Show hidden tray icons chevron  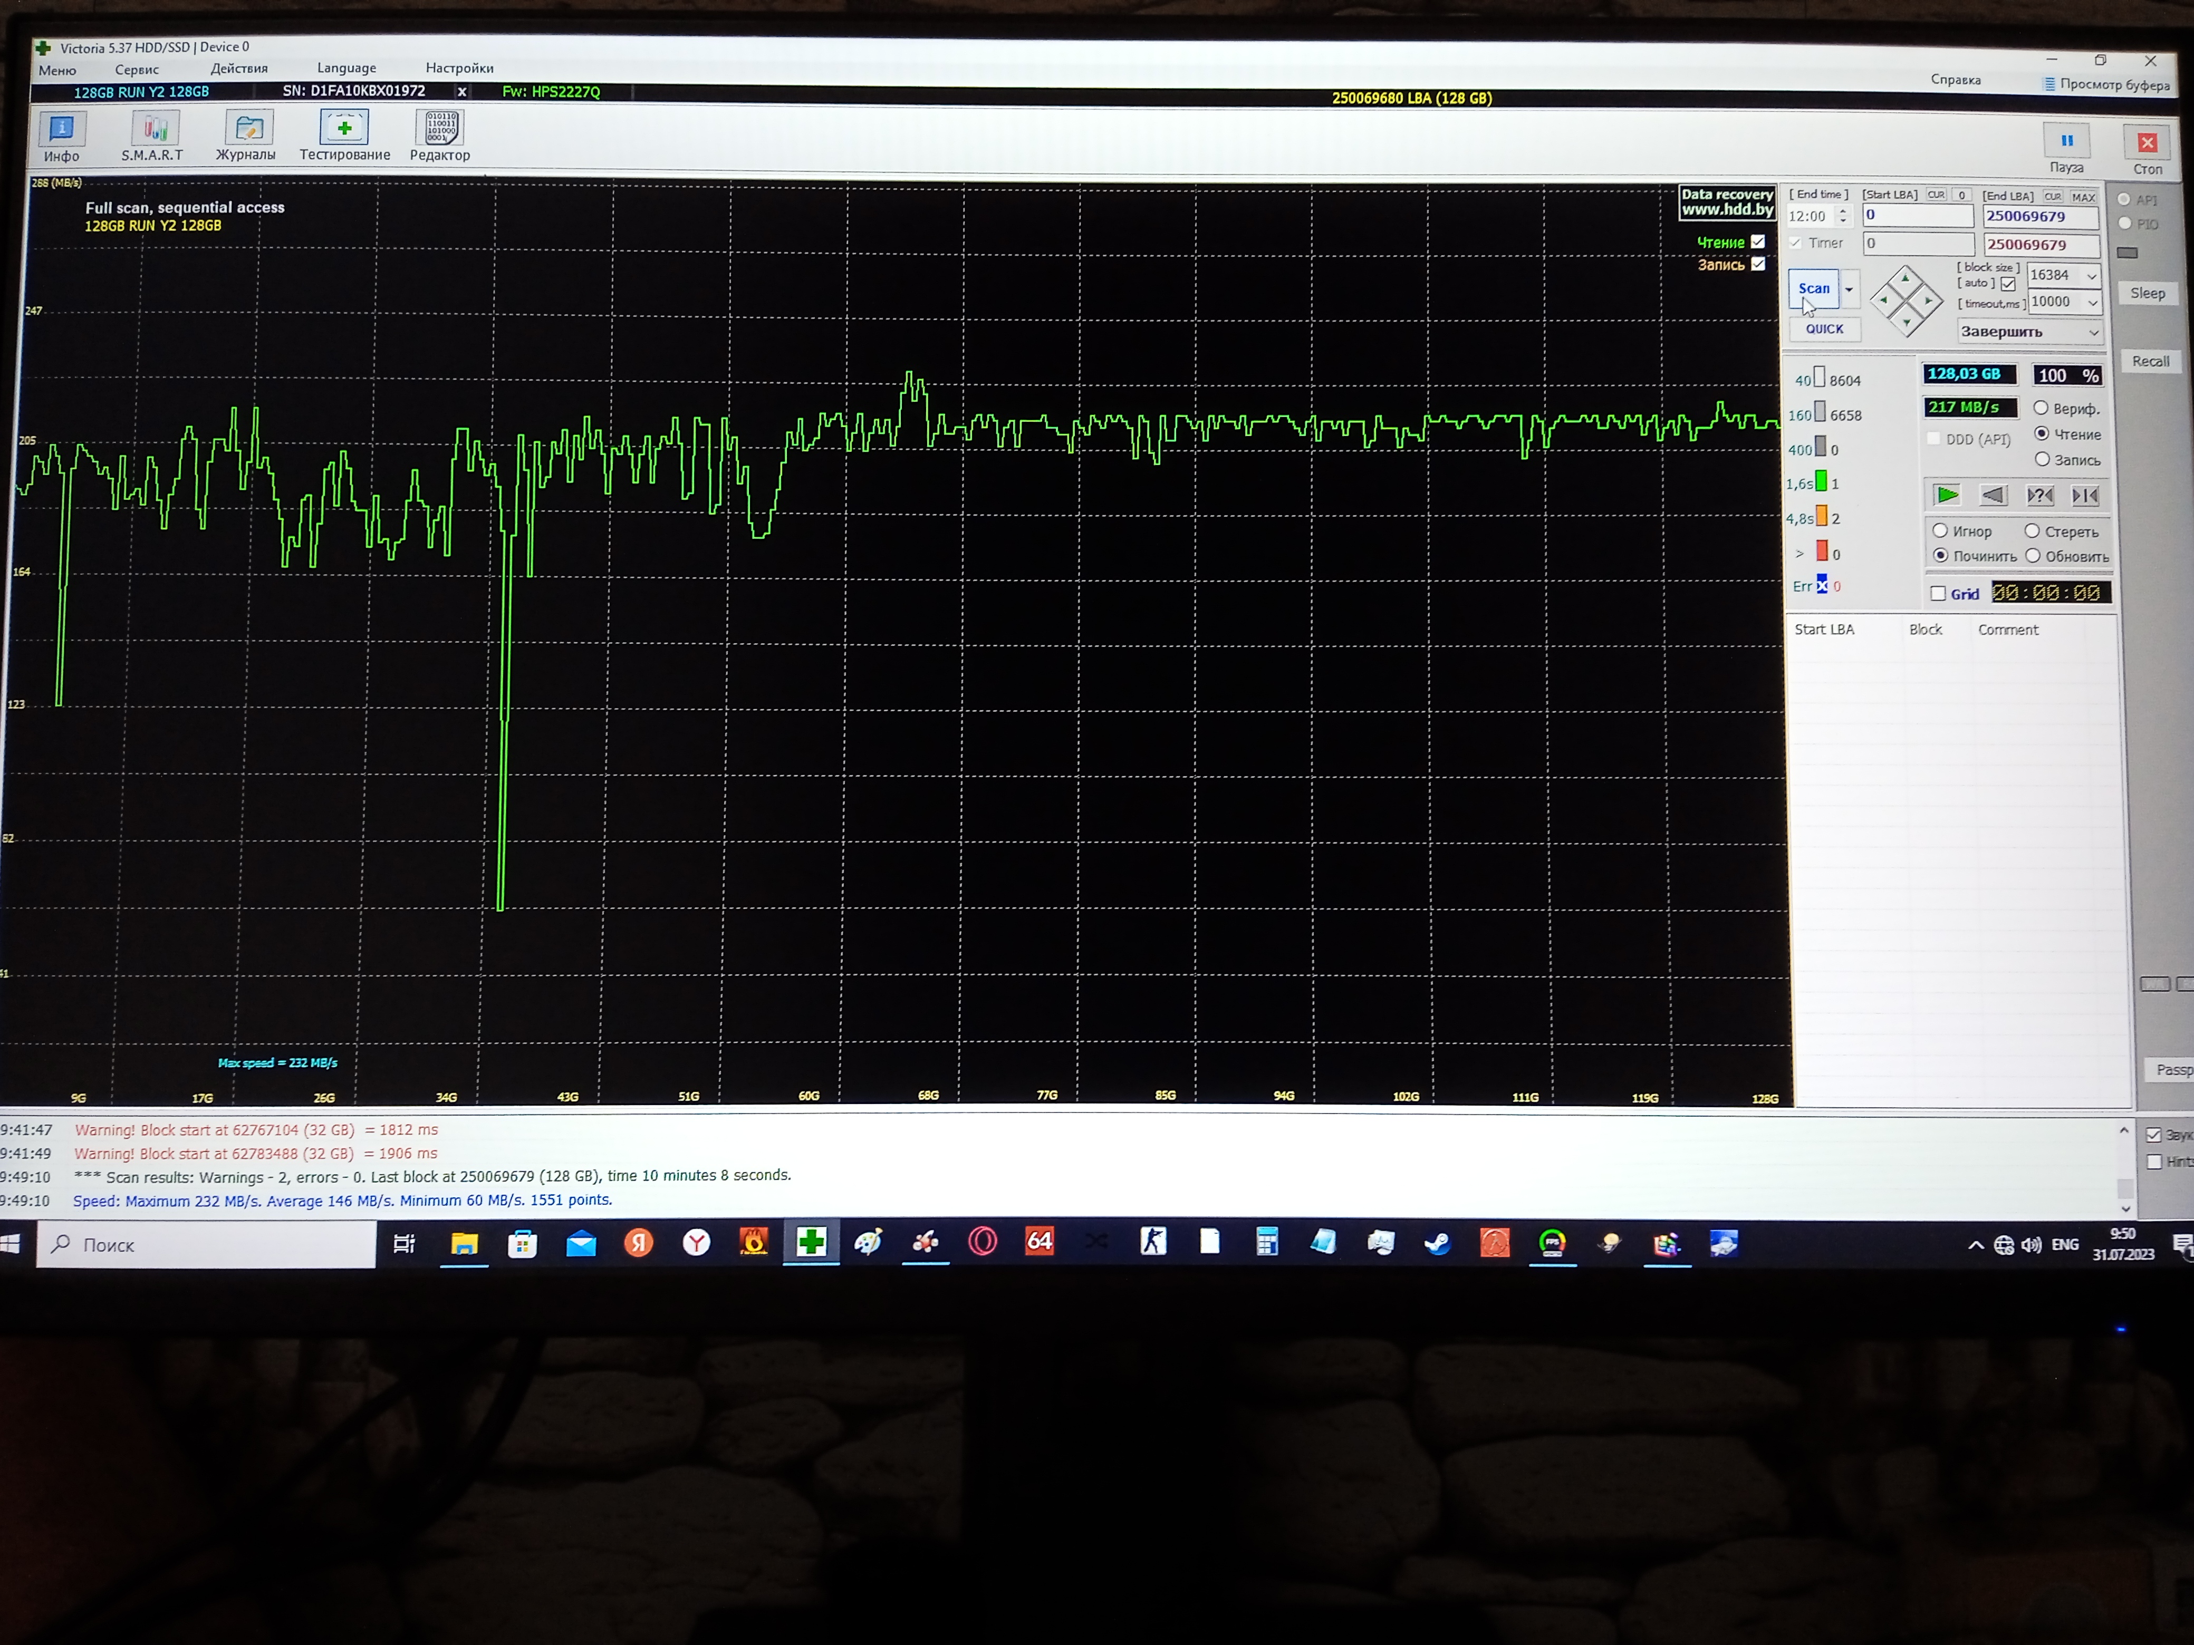[1976, 1245]
